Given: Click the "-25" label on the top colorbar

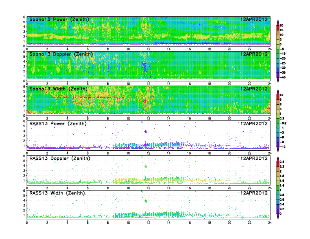Looking at the screenshot, I should (x=283, y=63).
